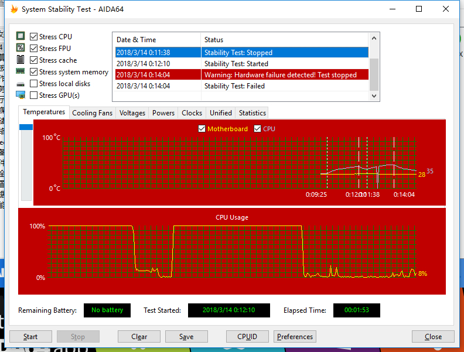Viewport: 464px width, 352px height.
Task: Minimize the AIDA64 window
Action: (x=393, y=9)
